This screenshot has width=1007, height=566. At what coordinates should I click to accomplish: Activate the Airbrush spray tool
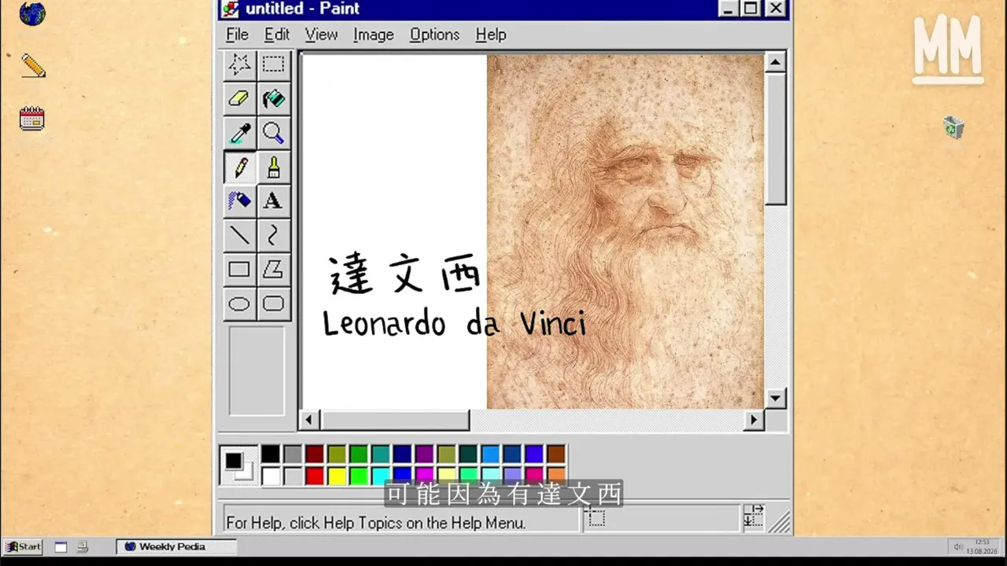click(239, 200)
